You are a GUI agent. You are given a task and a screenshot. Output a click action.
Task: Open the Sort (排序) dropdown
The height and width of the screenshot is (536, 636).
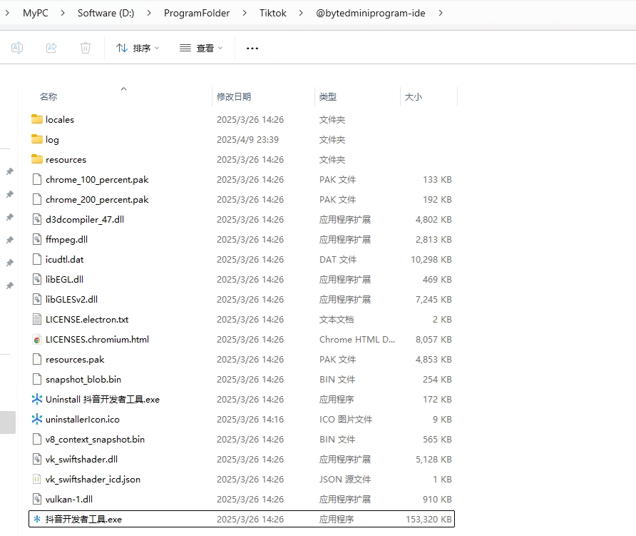[x=138, y=49]
